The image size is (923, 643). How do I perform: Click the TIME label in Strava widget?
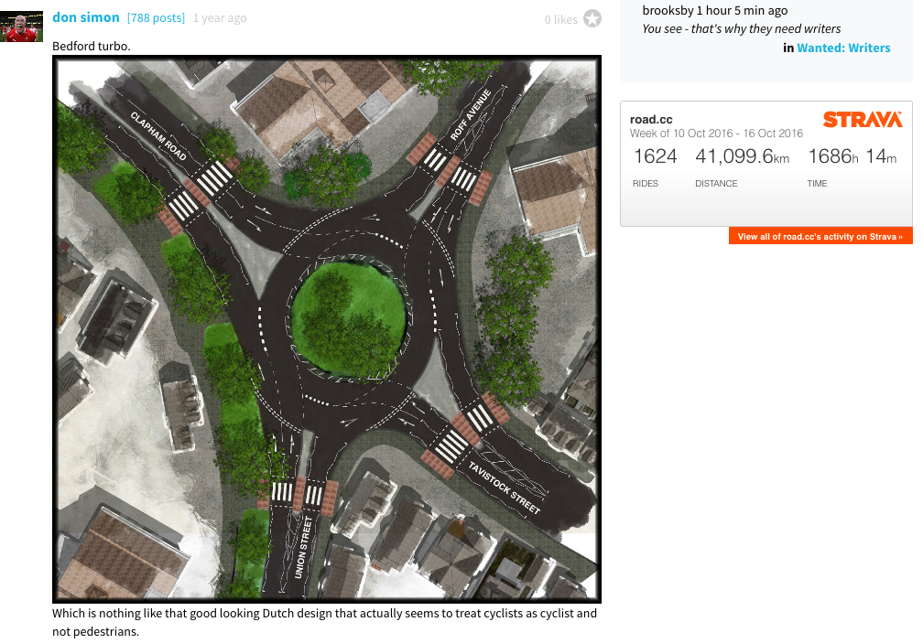(x=817, y=183)
